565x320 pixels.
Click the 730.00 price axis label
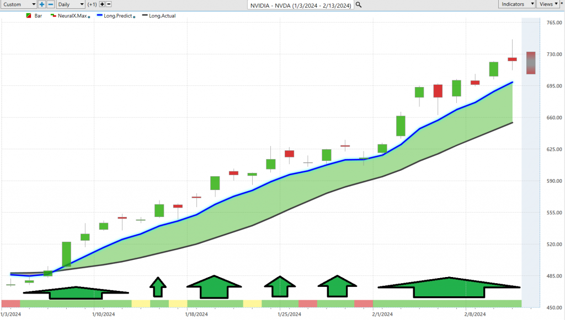tap(554, 54)
